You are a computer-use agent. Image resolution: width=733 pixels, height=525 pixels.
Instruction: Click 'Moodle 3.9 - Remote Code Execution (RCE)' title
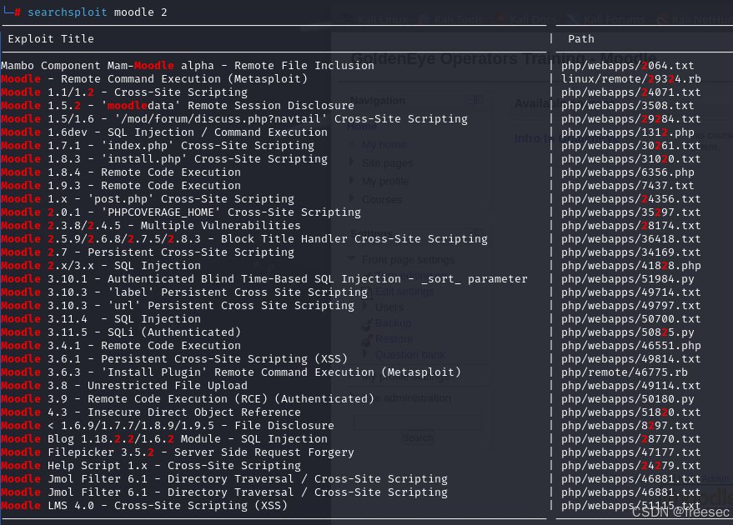188,398
